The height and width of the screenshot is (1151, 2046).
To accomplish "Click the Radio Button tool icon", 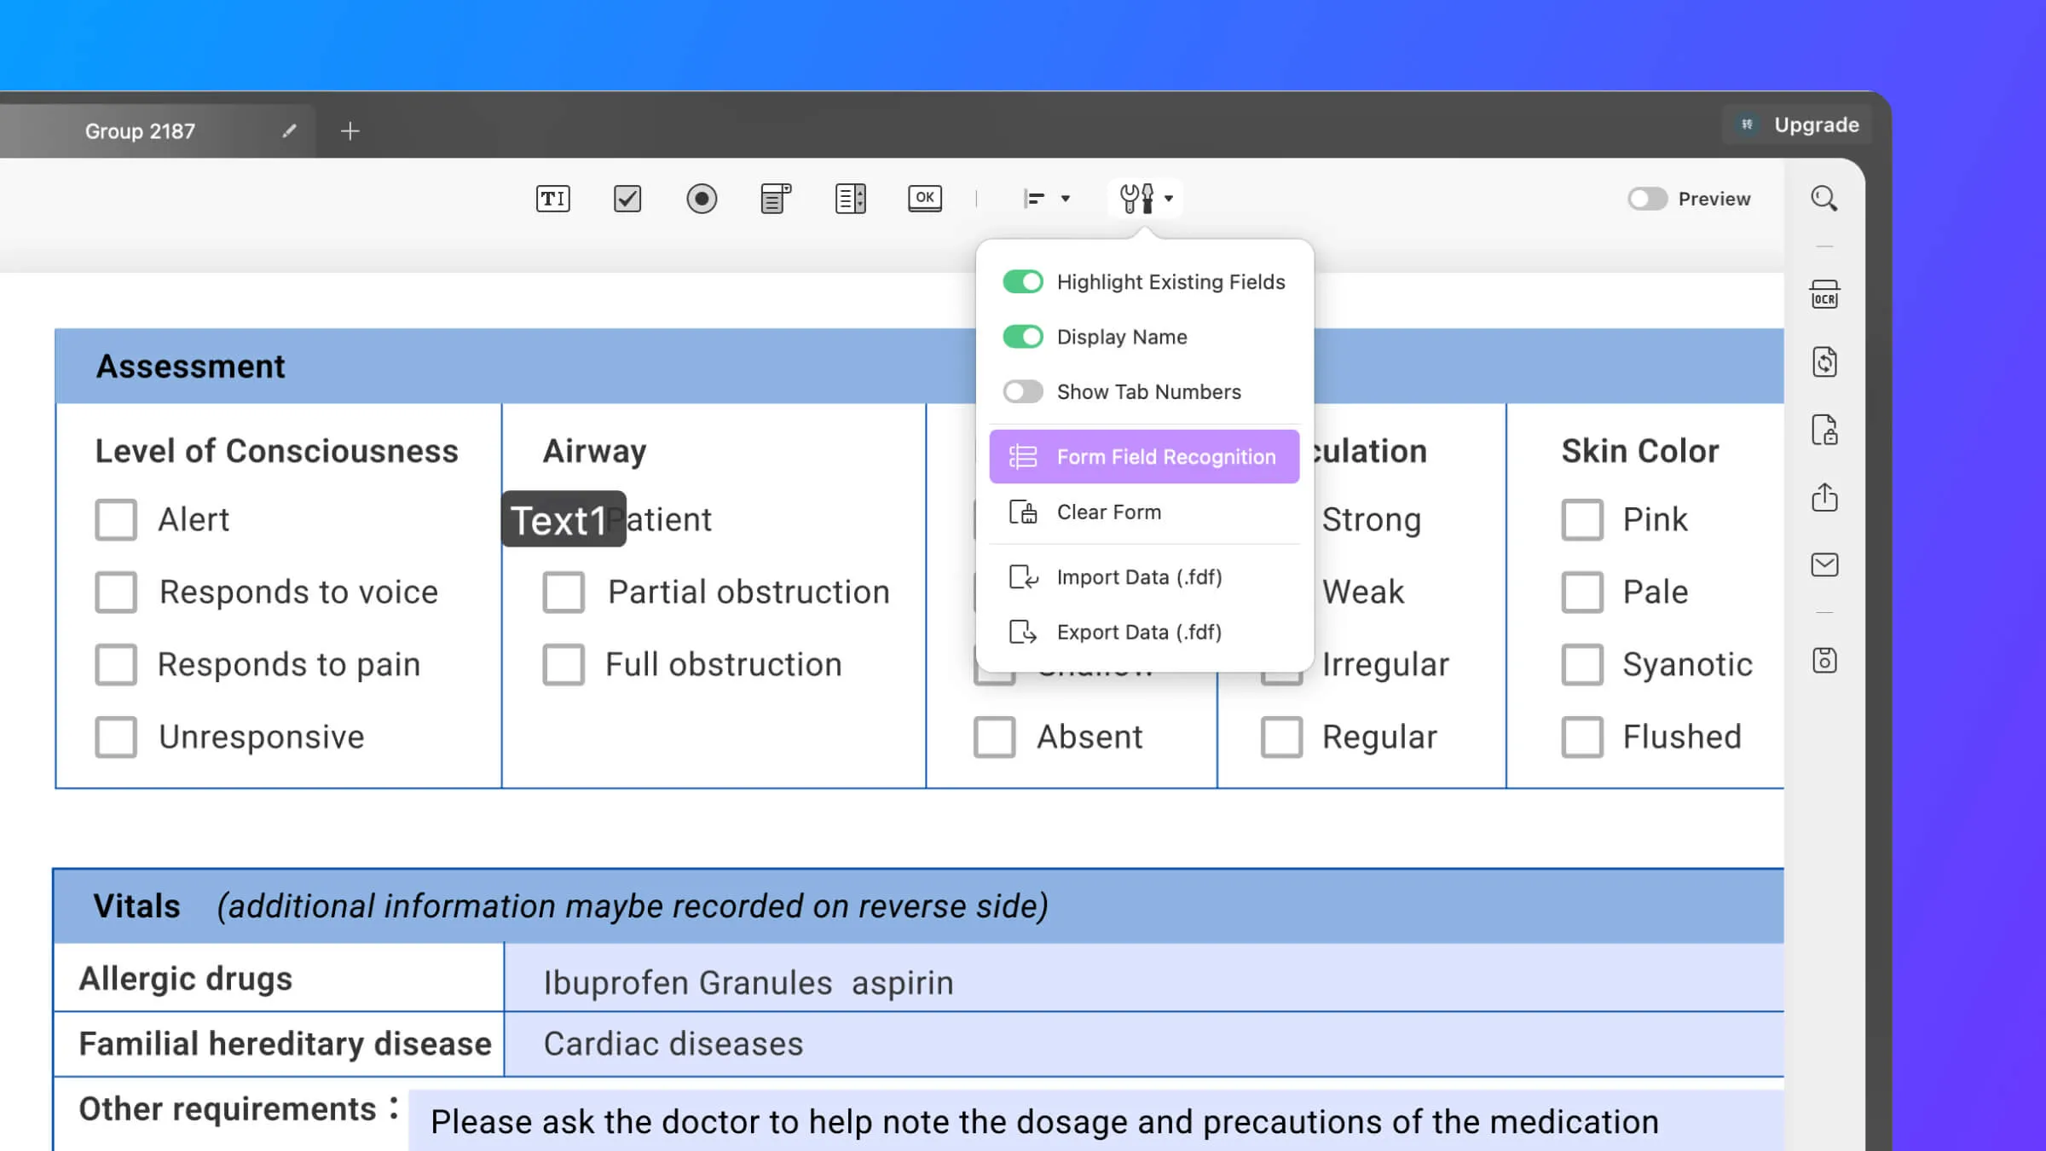I will tap(702, 198).
